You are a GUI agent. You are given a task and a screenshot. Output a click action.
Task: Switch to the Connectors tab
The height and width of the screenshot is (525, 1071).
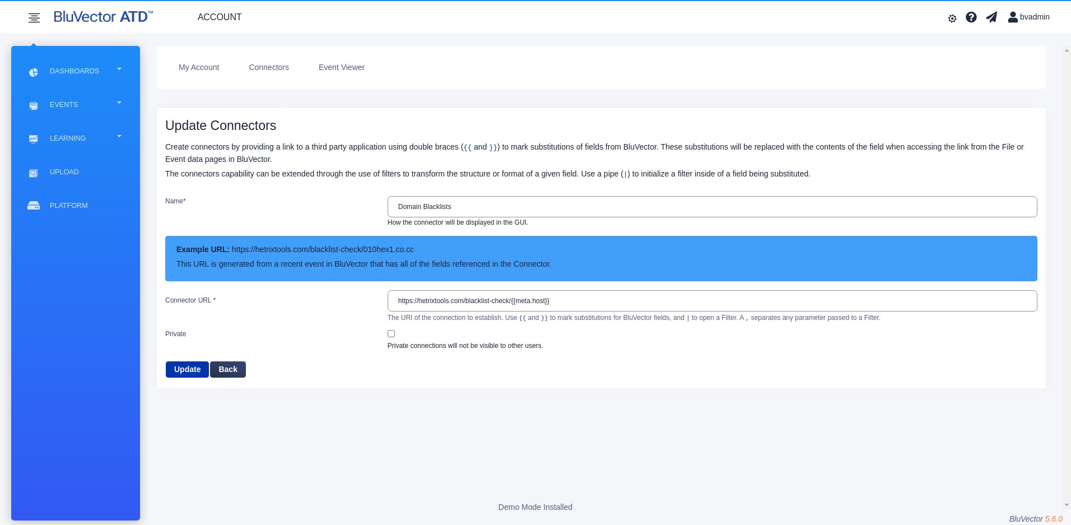269,67
